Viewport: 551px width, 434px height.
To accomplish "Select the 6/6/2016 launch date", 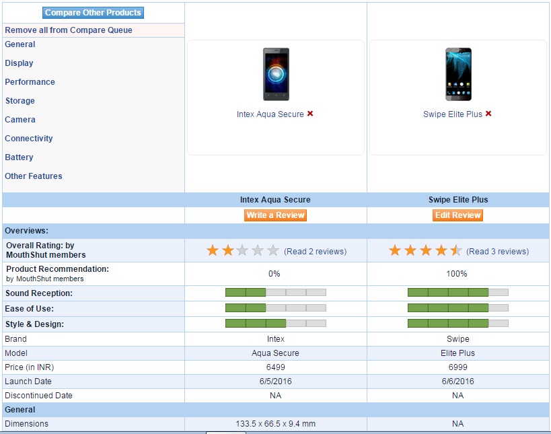I will point(458,382).
